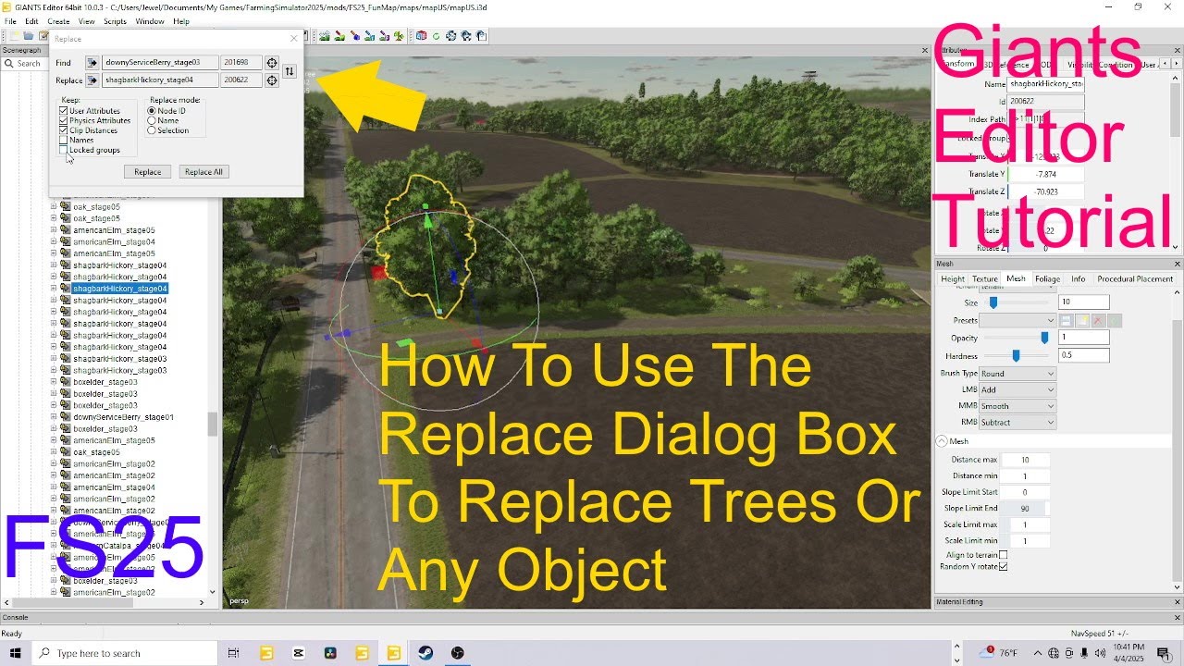Enable the Locked groups checkbox
This screenshot has height=666, width=1184.
64,150
